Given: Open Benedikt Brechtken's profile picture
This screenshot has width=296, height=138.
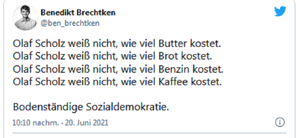Looking at the screenshot, I should [x=25, y=18].
